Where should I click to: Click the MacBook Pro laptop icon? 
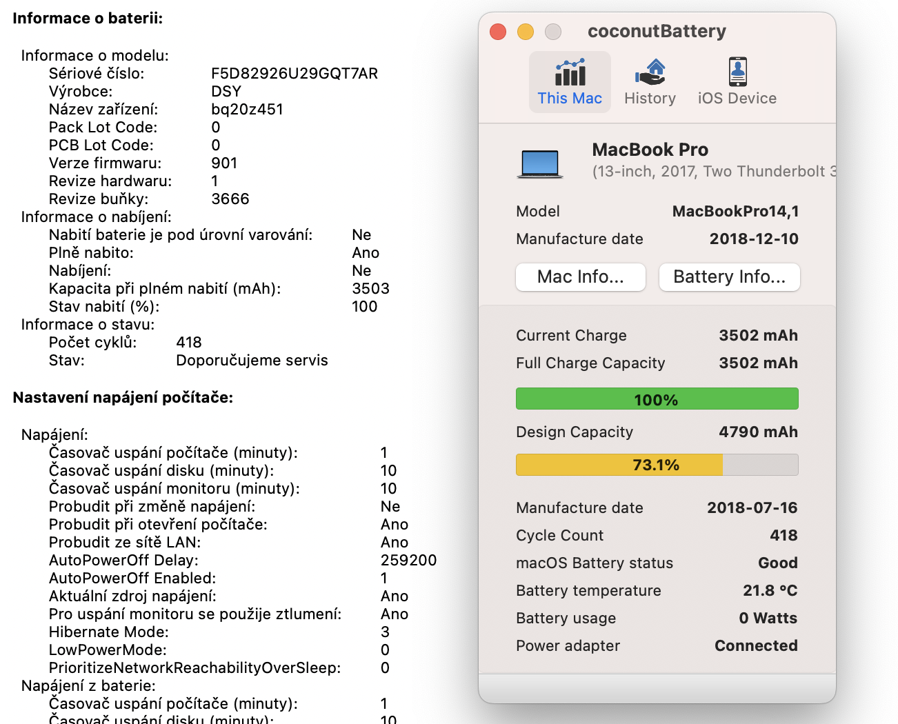point(540,164)
